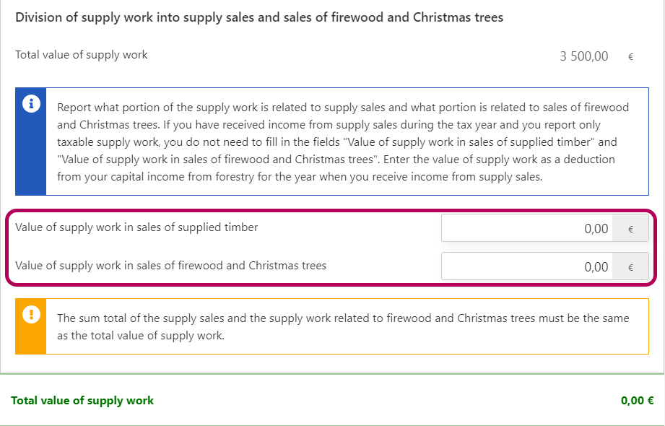Click the blue information icon
665x426 pixels.
(31, 104)
